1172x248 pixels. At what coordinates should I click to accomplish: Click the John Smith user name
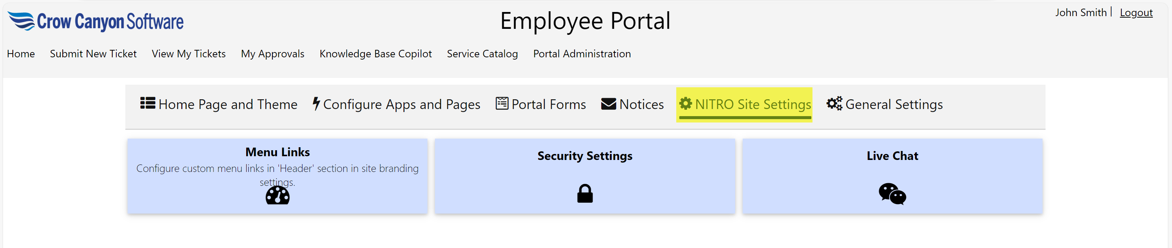click(x=1081, y=13)
